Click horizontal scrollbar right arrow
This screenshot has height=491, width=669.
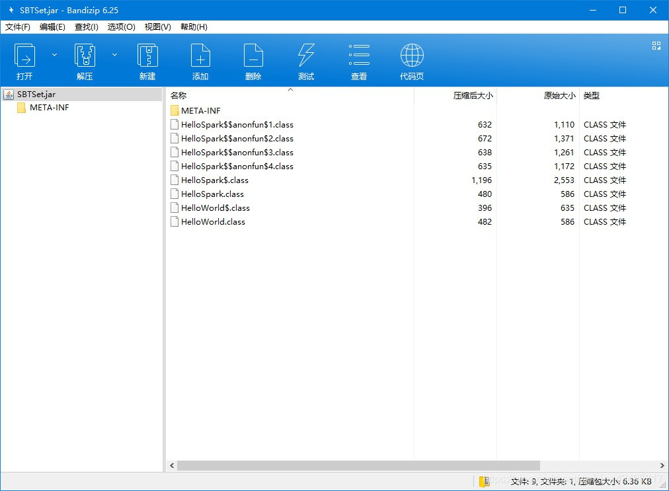coord(662,465)
